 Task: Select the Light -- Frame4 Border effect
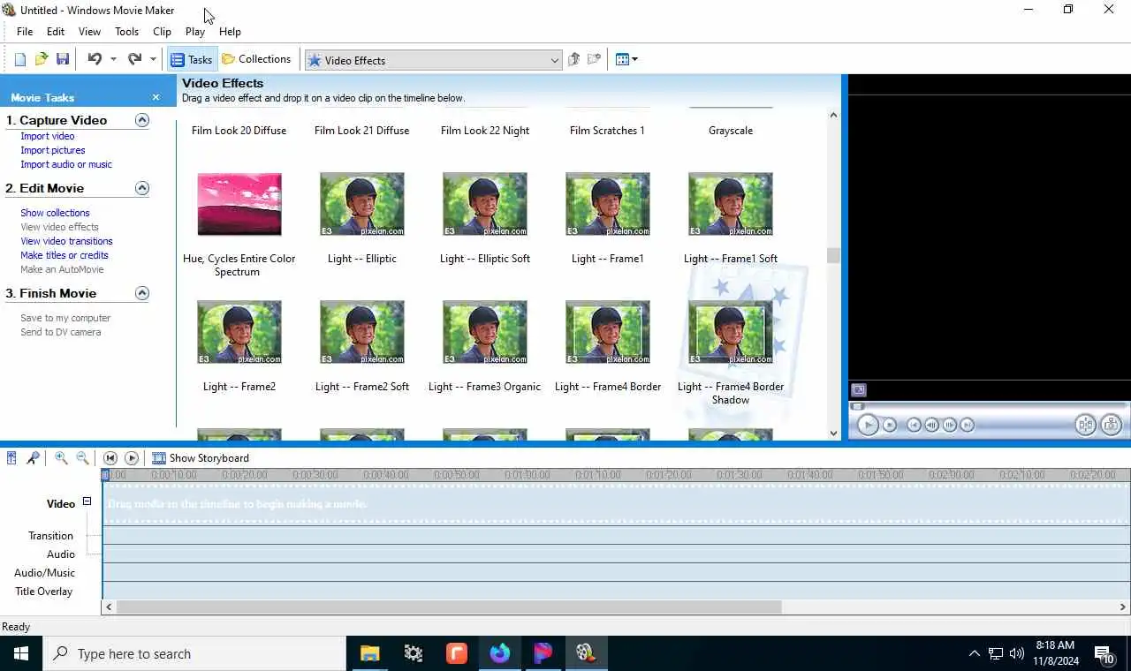tap(608, 333)
